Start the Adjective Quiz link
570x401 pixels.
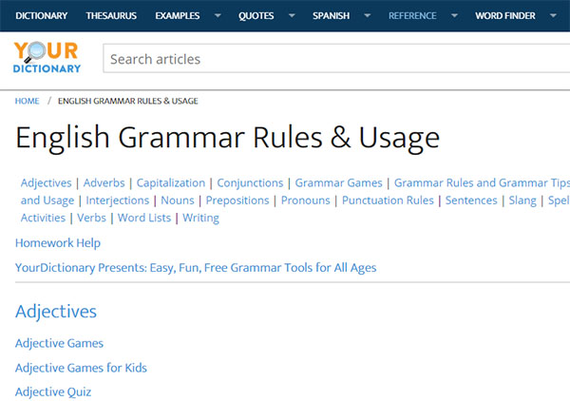pyautogui.click(x=53, y=391)
